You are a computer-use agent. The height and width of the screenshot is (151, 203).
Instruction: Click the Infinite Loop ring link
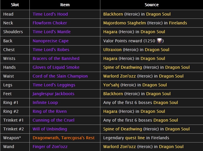(x=45, y=103)
